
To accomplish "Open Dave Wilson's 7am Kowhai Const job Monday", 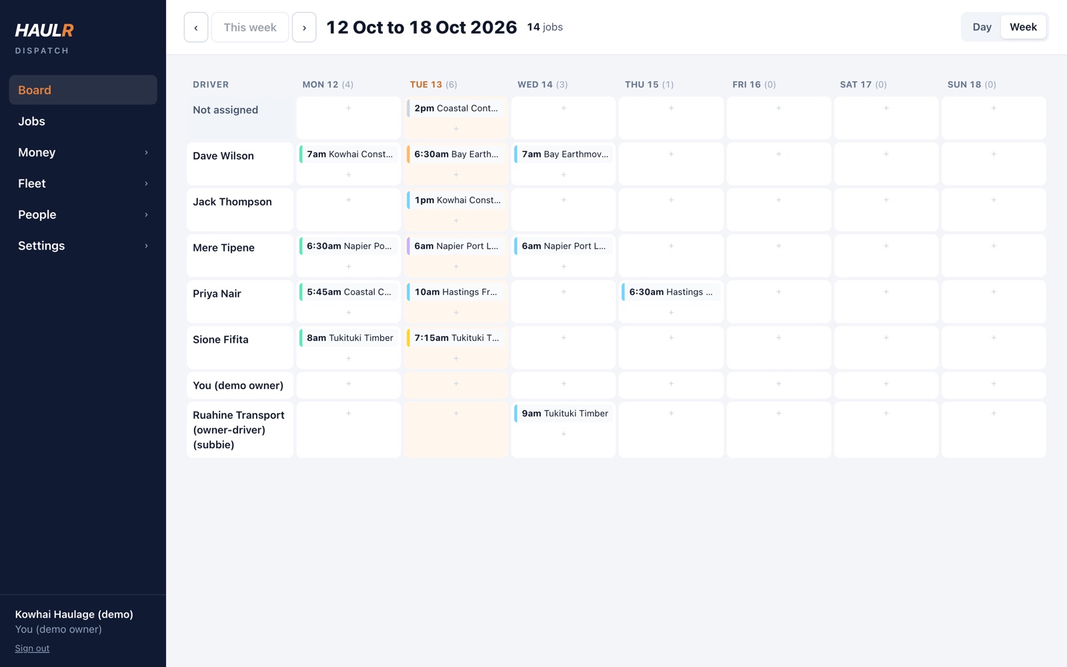I will tap(349, 154).
